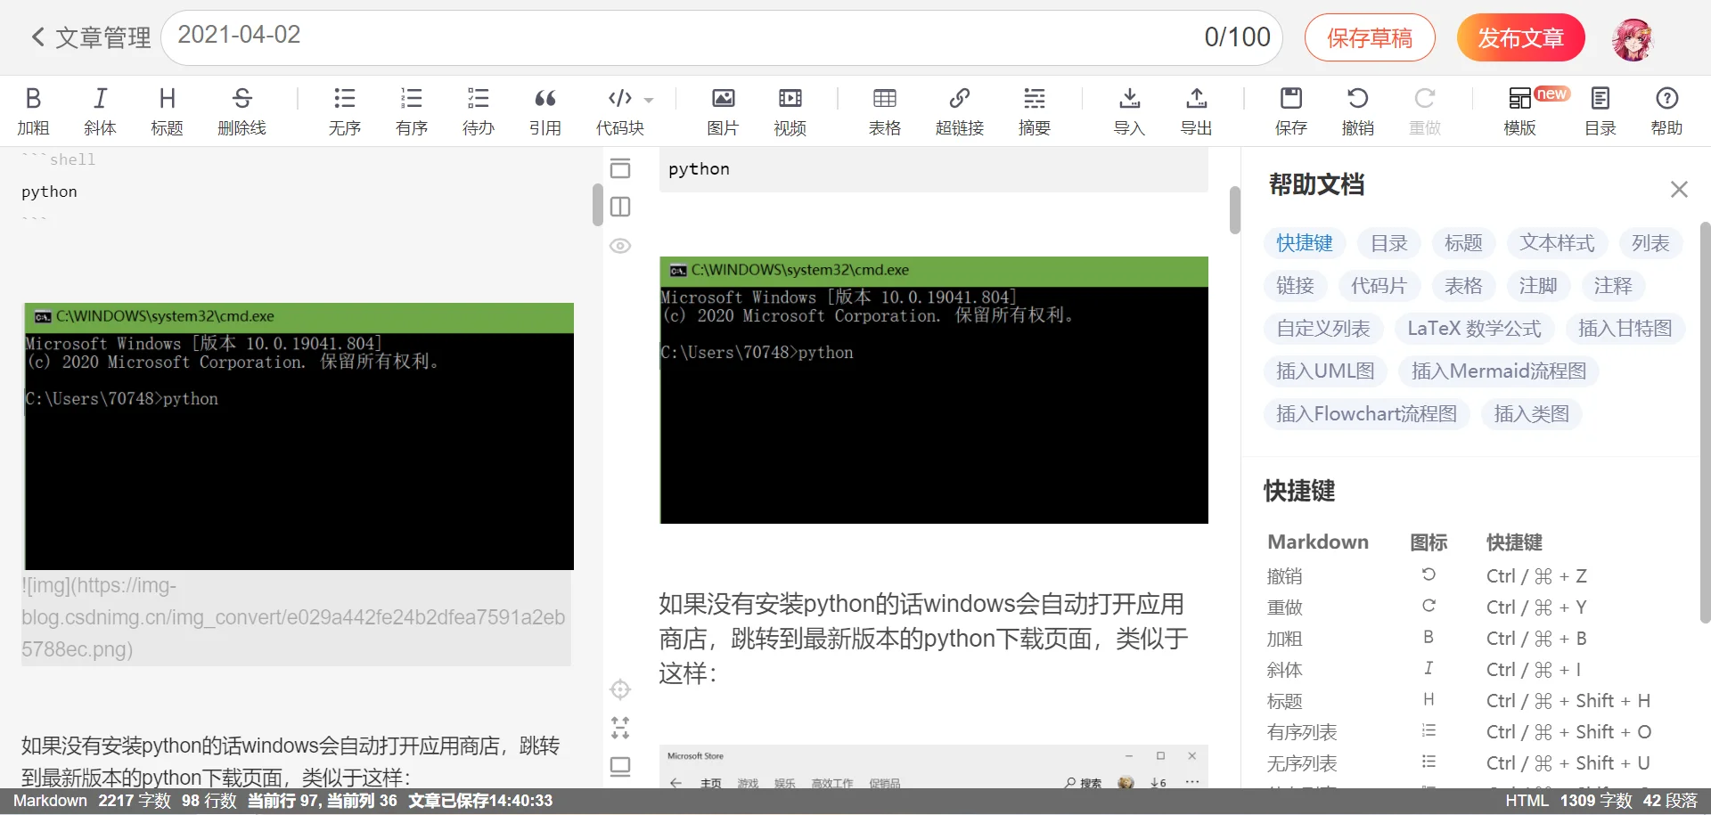The height and width of the screenshot is (815, 1711).
Task: Insert unordered list 无序
Action: (x=344, y=110)
